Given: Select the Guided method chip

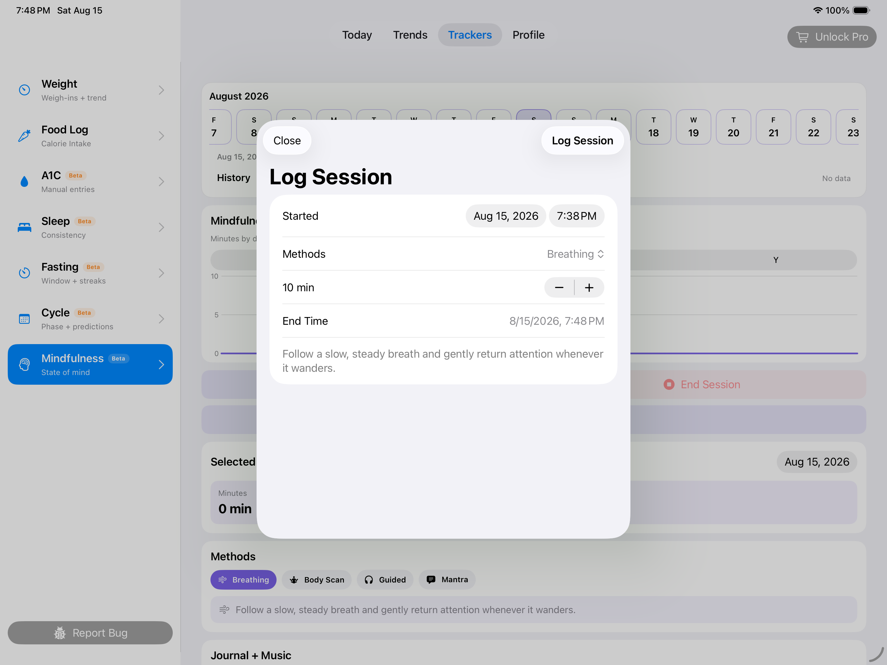Looking at the screenshot, I should (x=385, y=580).
